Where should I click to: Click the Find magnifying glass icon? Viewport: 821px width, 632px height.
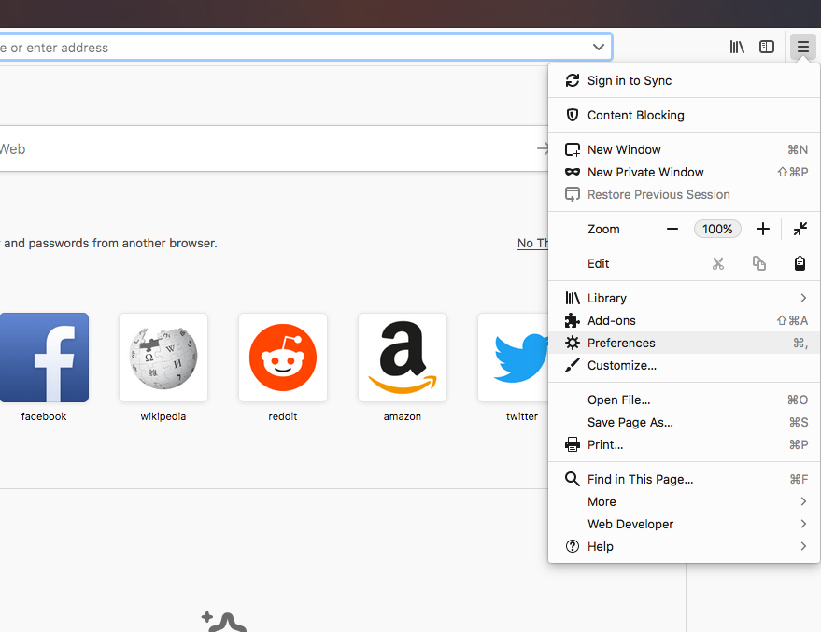click(573, 479)
